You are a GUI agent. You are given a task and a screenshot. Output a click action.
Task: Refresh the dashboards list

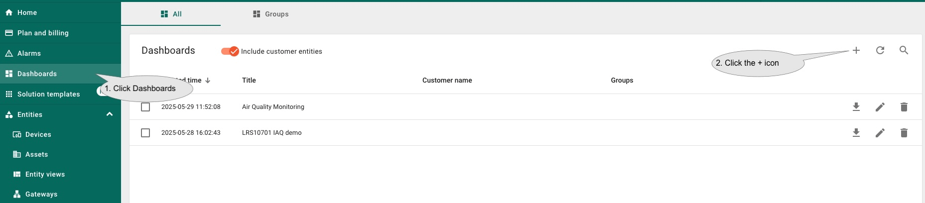[x=880, y=50]
